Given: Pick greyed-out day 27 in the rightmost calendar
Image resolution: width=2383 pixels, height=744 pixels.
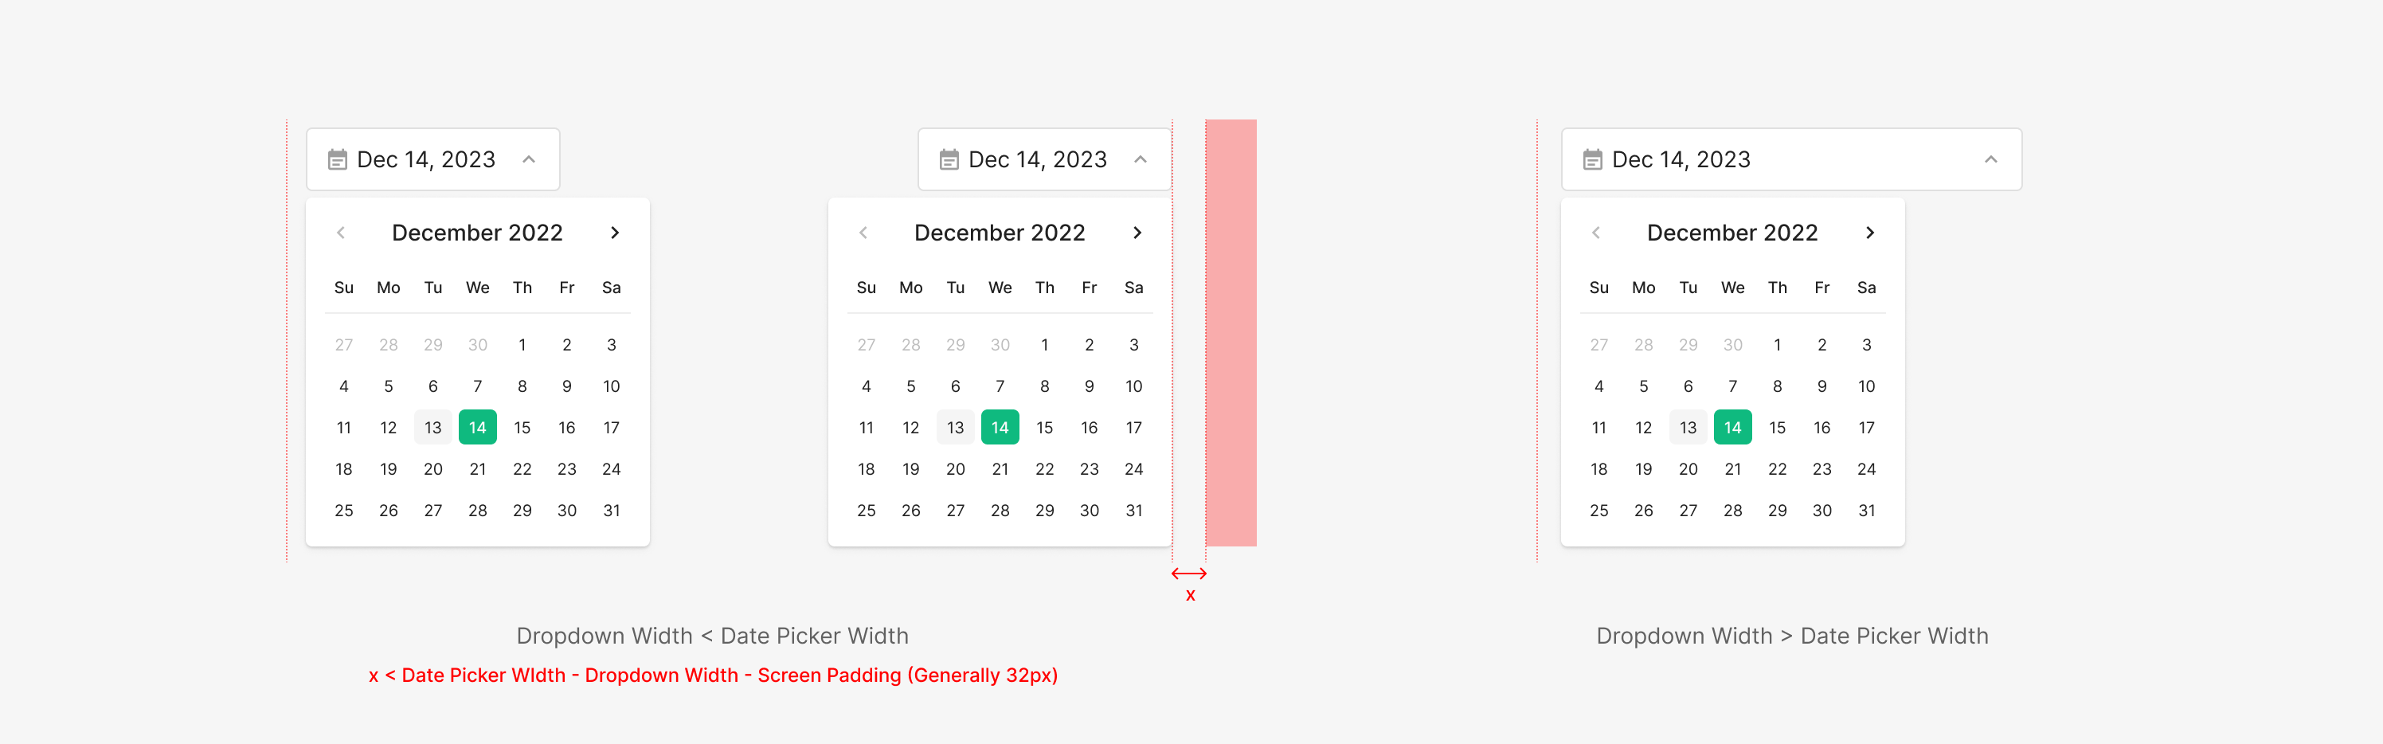Looking at the screenshot, I should [x=1598, y=345].
